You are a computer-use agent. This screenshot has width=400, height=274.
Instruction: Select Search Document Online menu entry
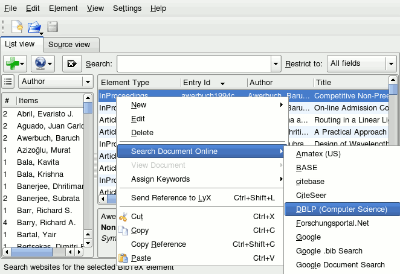(x=201, y=151)
